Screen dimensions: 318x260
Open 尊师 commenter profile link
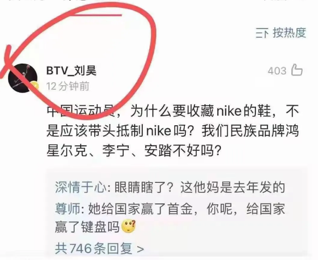click(68, 209)
